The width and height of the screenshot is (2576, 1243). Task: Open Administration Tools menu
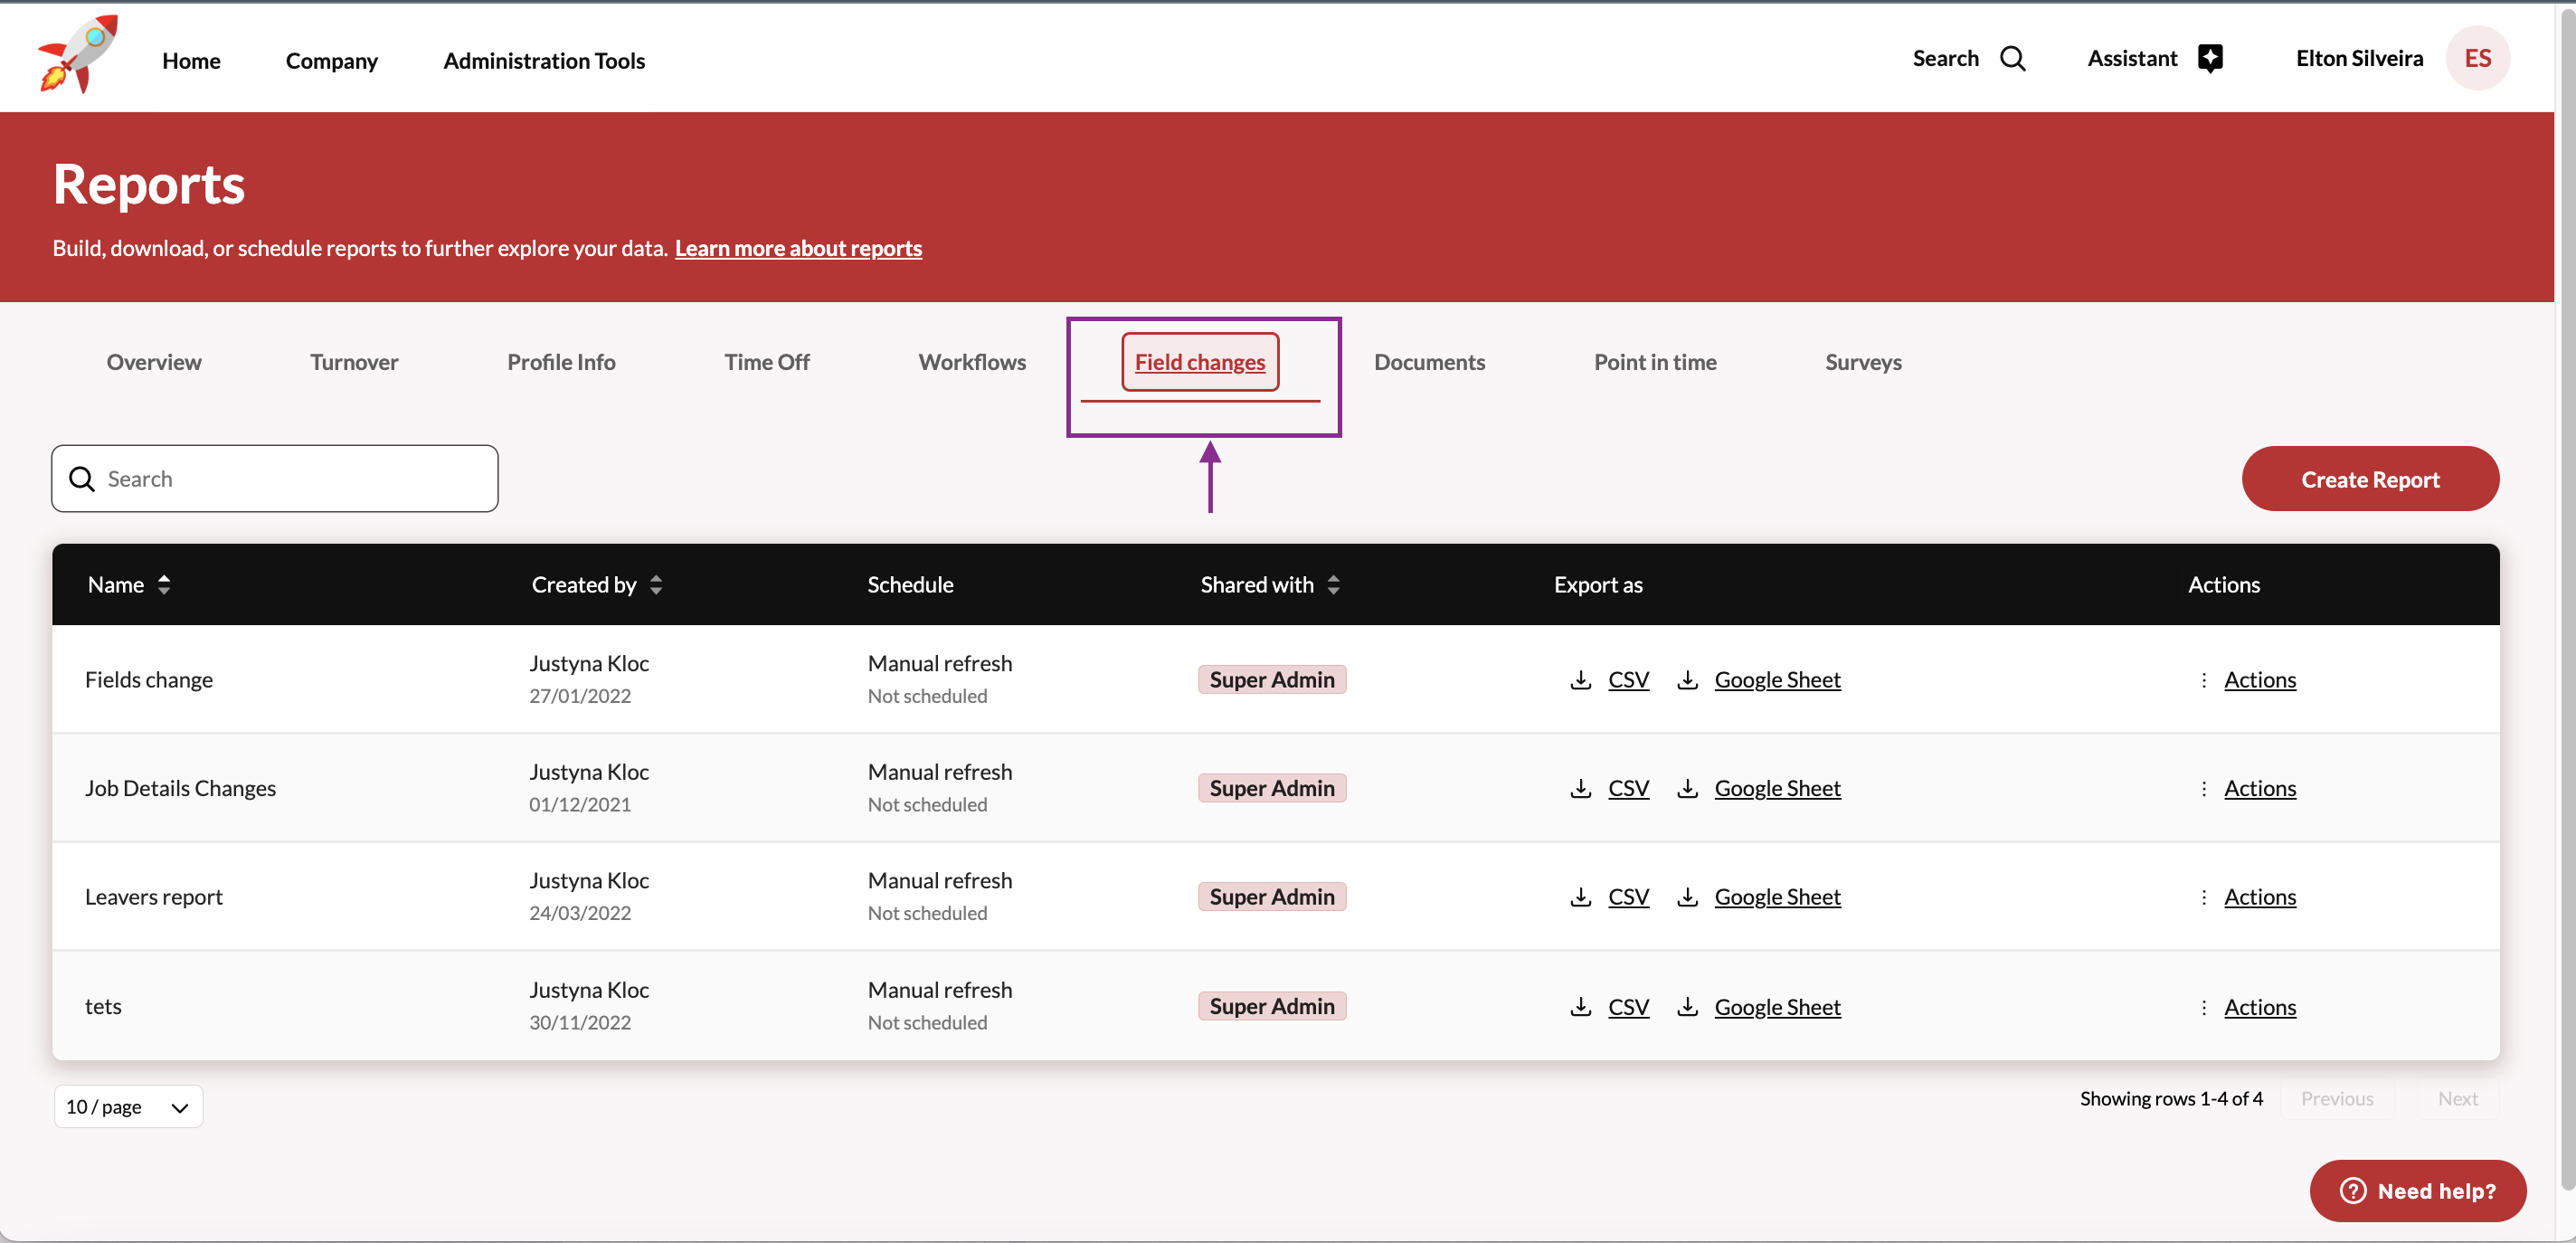pos(544,61)
